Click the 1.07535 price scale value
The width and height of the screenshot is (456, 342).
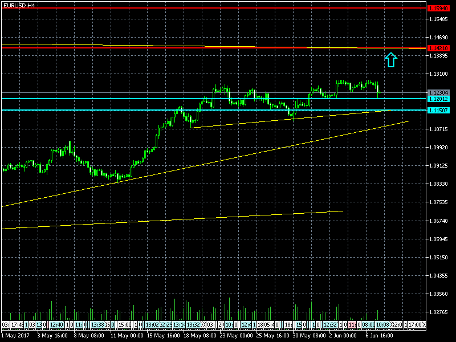tap(438, 202)
